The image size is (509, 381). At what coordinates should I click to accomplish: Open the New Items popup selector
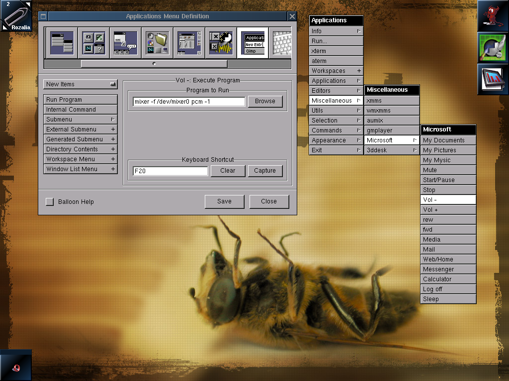click(81, 84)
